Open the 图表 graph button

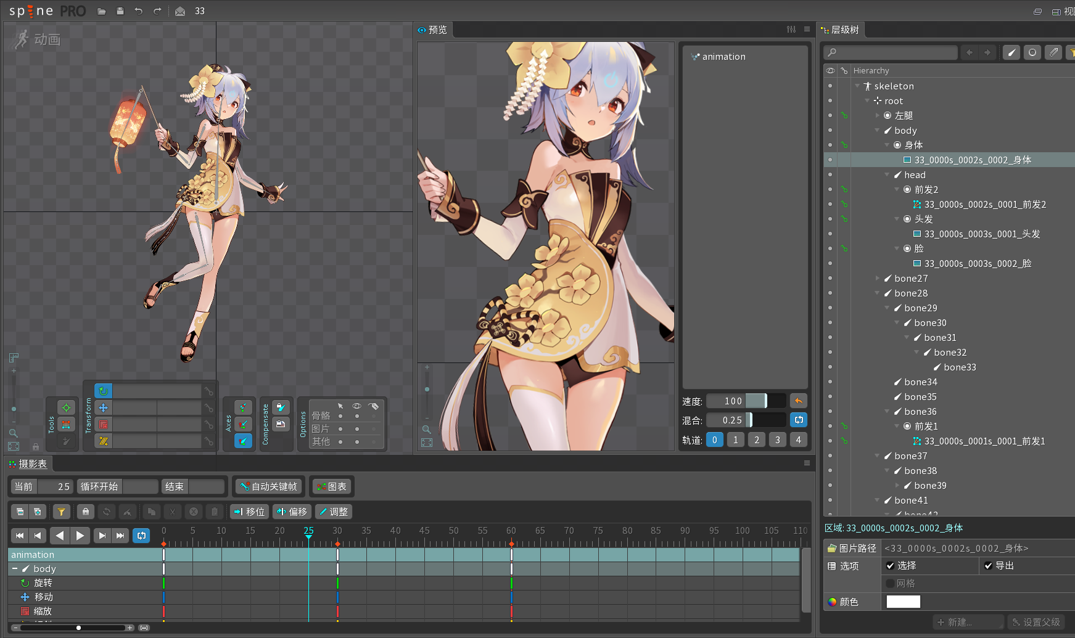click(x=331, y=486)
